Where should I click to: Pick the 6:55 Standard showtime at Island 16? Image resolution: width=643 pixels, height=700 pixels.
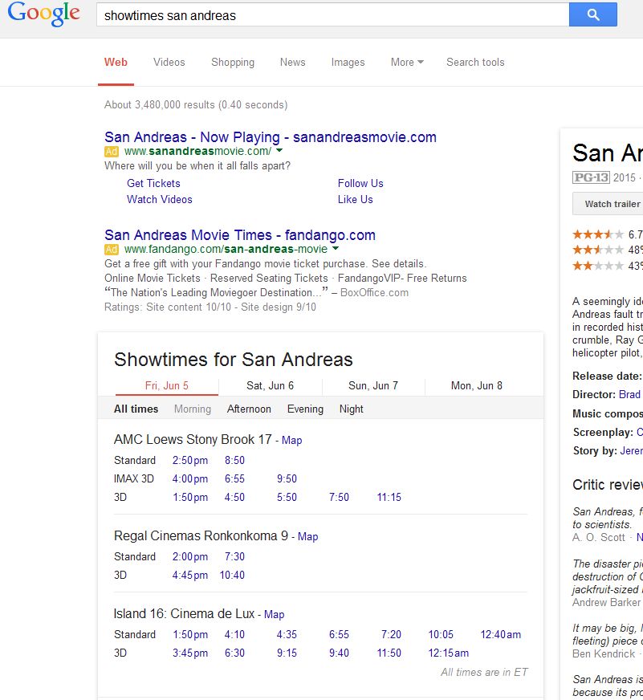point(339,634)
